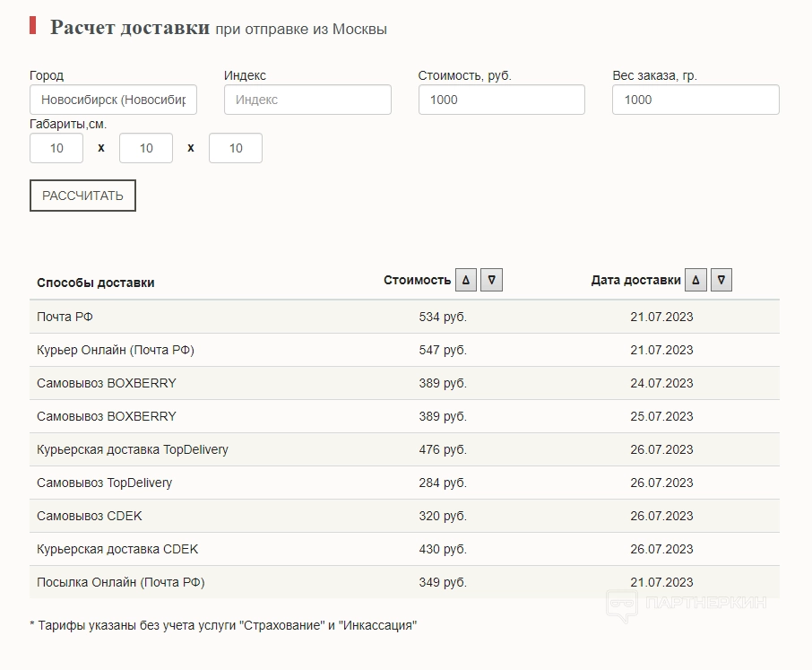The height and width of the screenshot is (670, 812).
Task: Click the middle dimension size field
Action: click(146, 148)
